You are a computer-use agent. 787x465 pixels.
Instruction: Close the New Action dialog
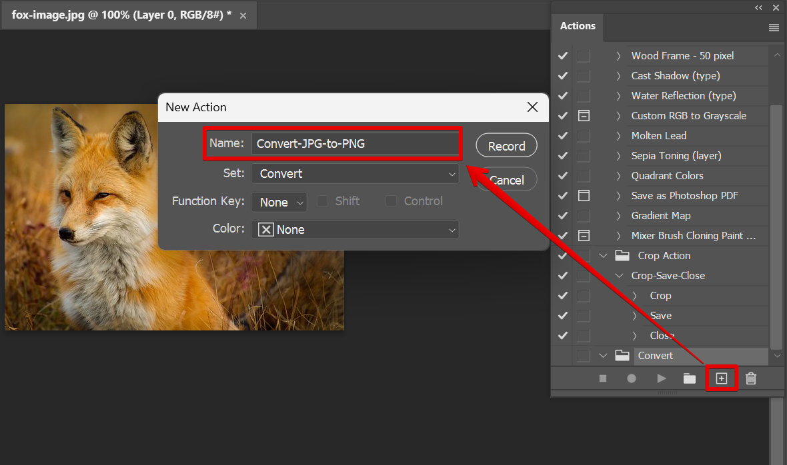[532, 107]
